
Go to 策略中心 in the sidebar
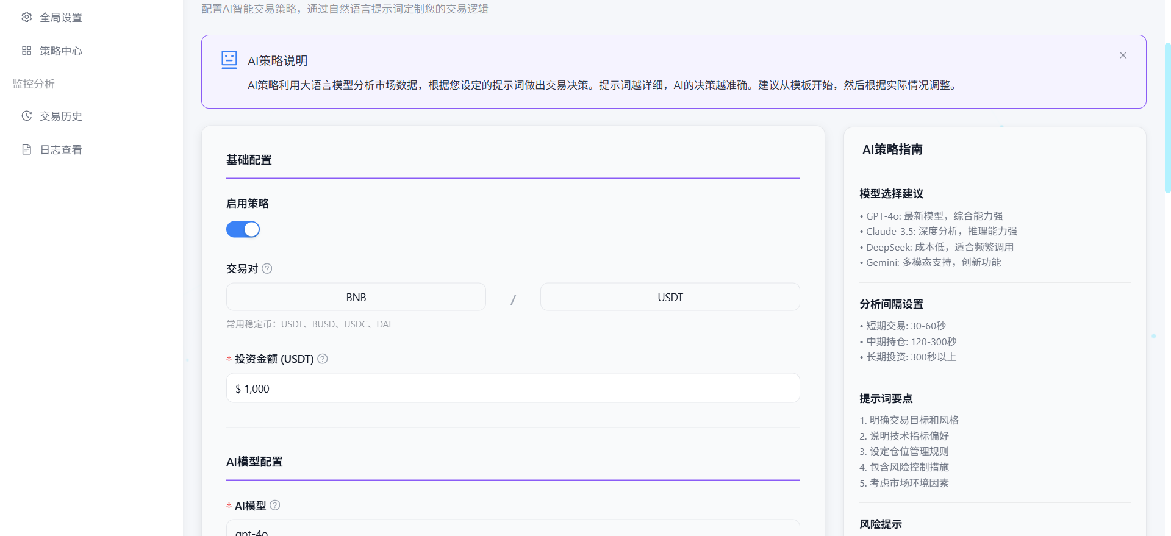pyautogui.click(x=60, y=51)
